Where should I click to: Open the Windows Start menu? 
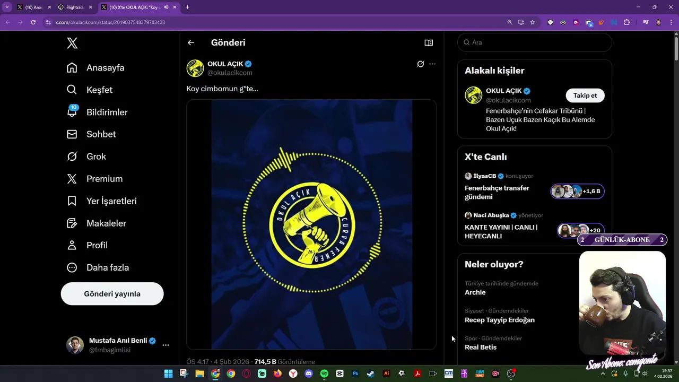pyautogui.click(x=168, y=374)
